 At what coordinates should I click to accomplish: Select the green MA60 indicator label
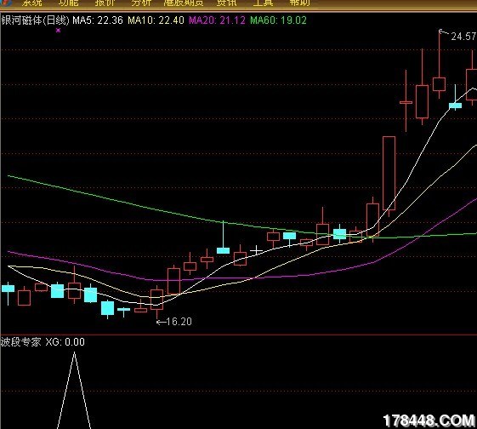pos(278,20)
